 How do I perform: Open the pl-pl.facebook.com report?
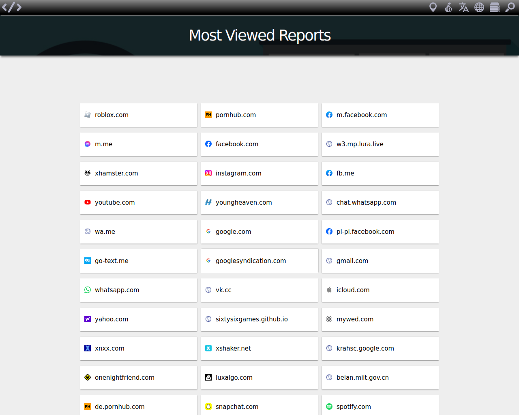(380, 232)
